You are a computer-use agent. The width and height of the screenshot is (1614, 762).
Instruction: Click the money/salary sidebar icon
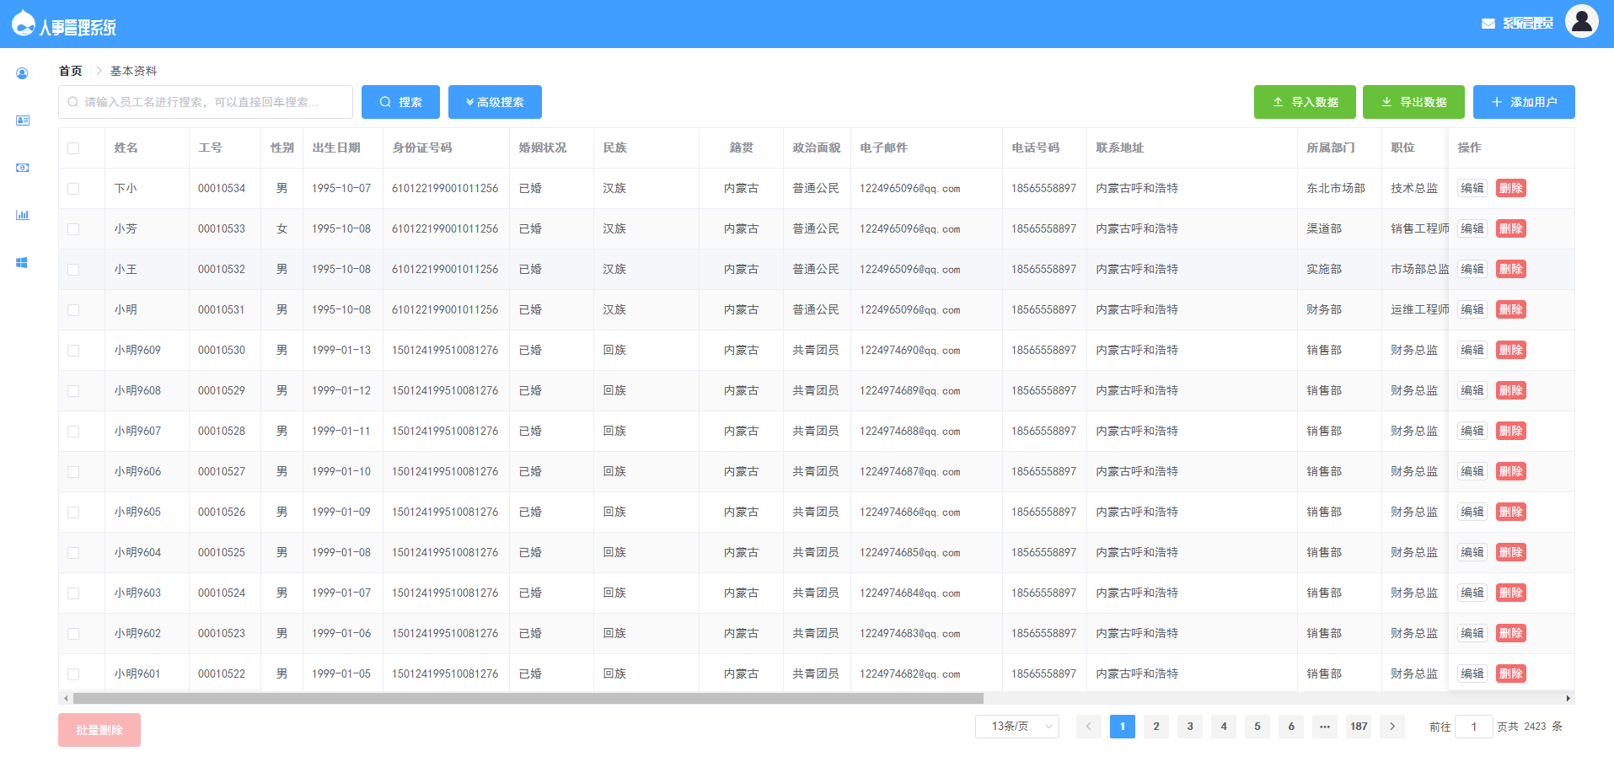coord(22,167)
